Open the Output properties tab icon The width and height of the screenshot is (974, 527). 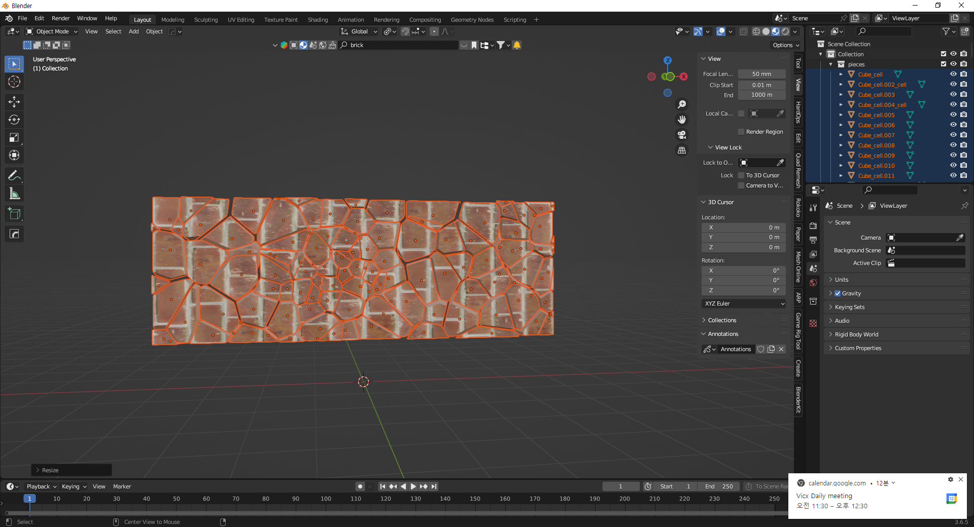(x=813, y=240)
